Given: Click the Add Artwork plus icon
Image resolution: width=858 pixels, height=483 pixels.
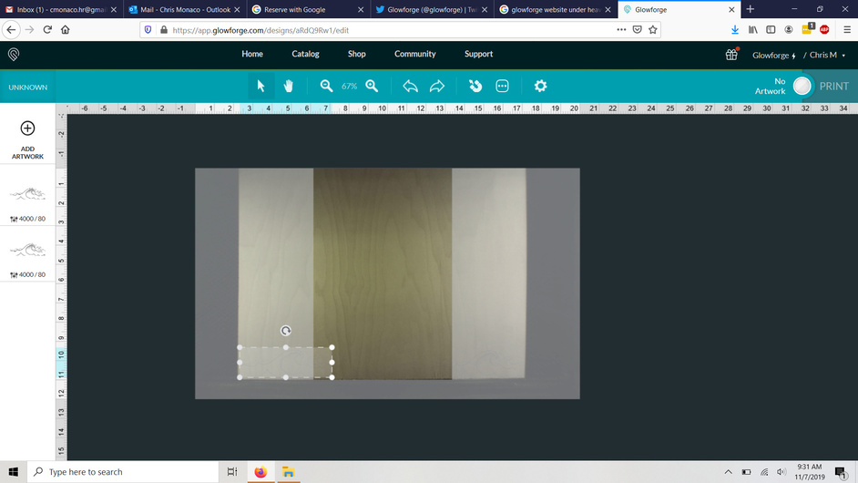Looking at the screenshot, I should 27,128.
